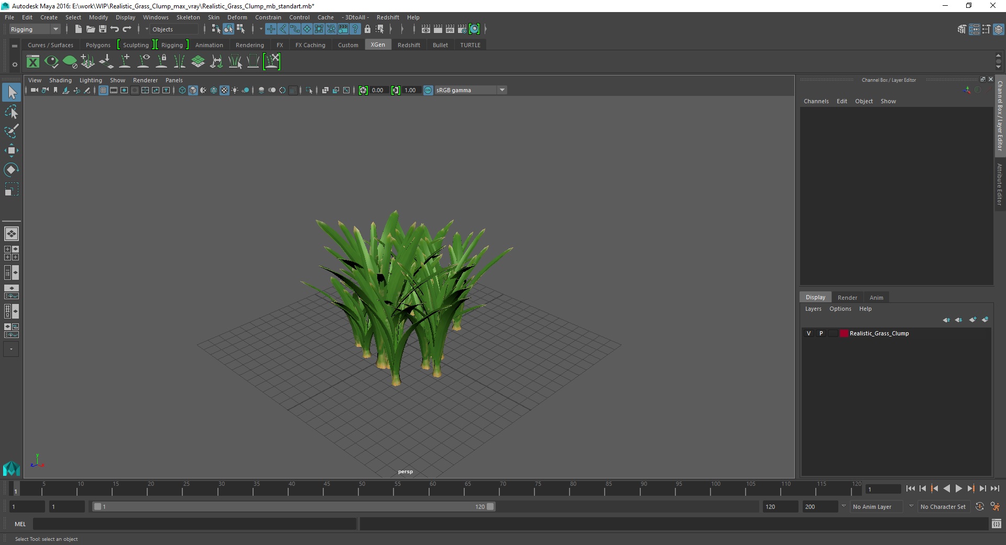Open Layers menu in layer editor

[813, 309]
